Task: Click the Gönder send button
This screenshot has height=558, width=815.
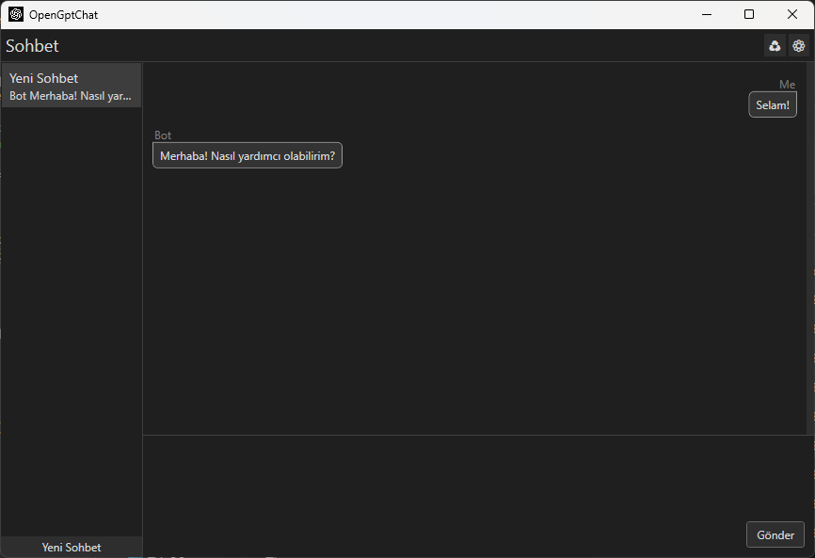Action: click(x=775, y=534)
